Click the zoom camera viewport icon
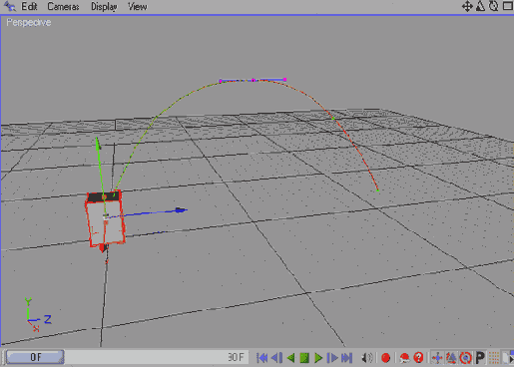 point(480,6)
